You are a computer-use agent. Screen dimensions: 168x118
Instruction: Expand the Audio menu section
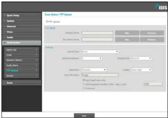pos(21,37)
